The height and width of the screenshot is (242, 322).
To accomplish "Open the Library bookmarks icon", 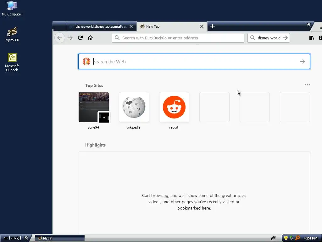I will click(x=312, y=38).
